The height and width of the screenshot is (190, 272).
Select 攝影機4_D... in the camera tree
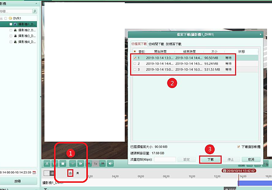[x=27, y=42]
